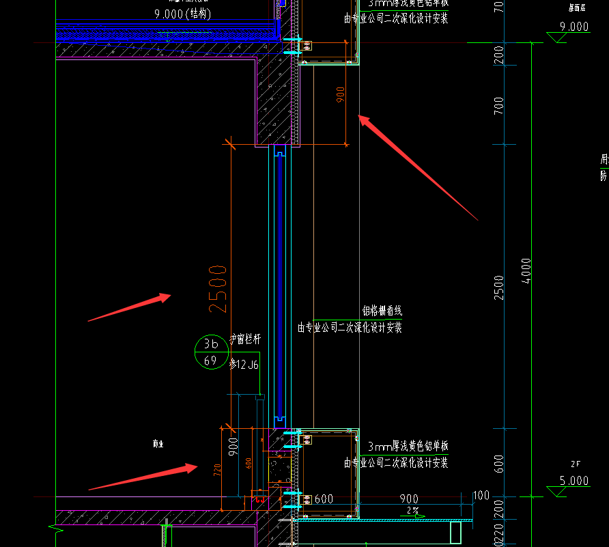Image resolution: width=609 pixels, height=547 pixels.
Task: Click the 参12J6 reference note
Action: pyautogui.click(x=244, y=365)
